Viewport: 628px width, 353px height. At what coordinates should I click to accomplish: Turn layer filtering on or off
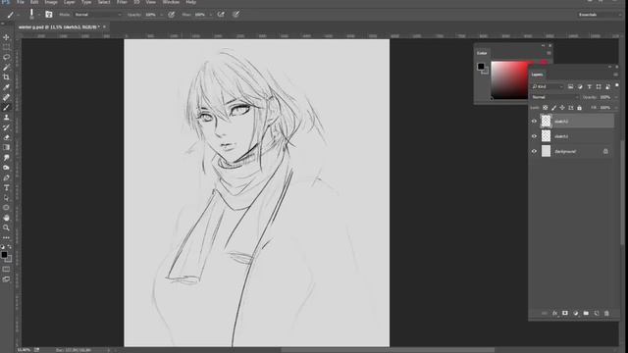point(617,85)
